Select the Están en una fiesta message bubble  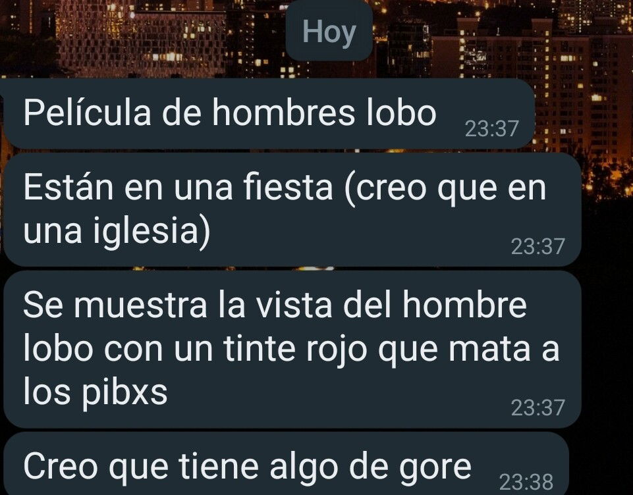290,209
